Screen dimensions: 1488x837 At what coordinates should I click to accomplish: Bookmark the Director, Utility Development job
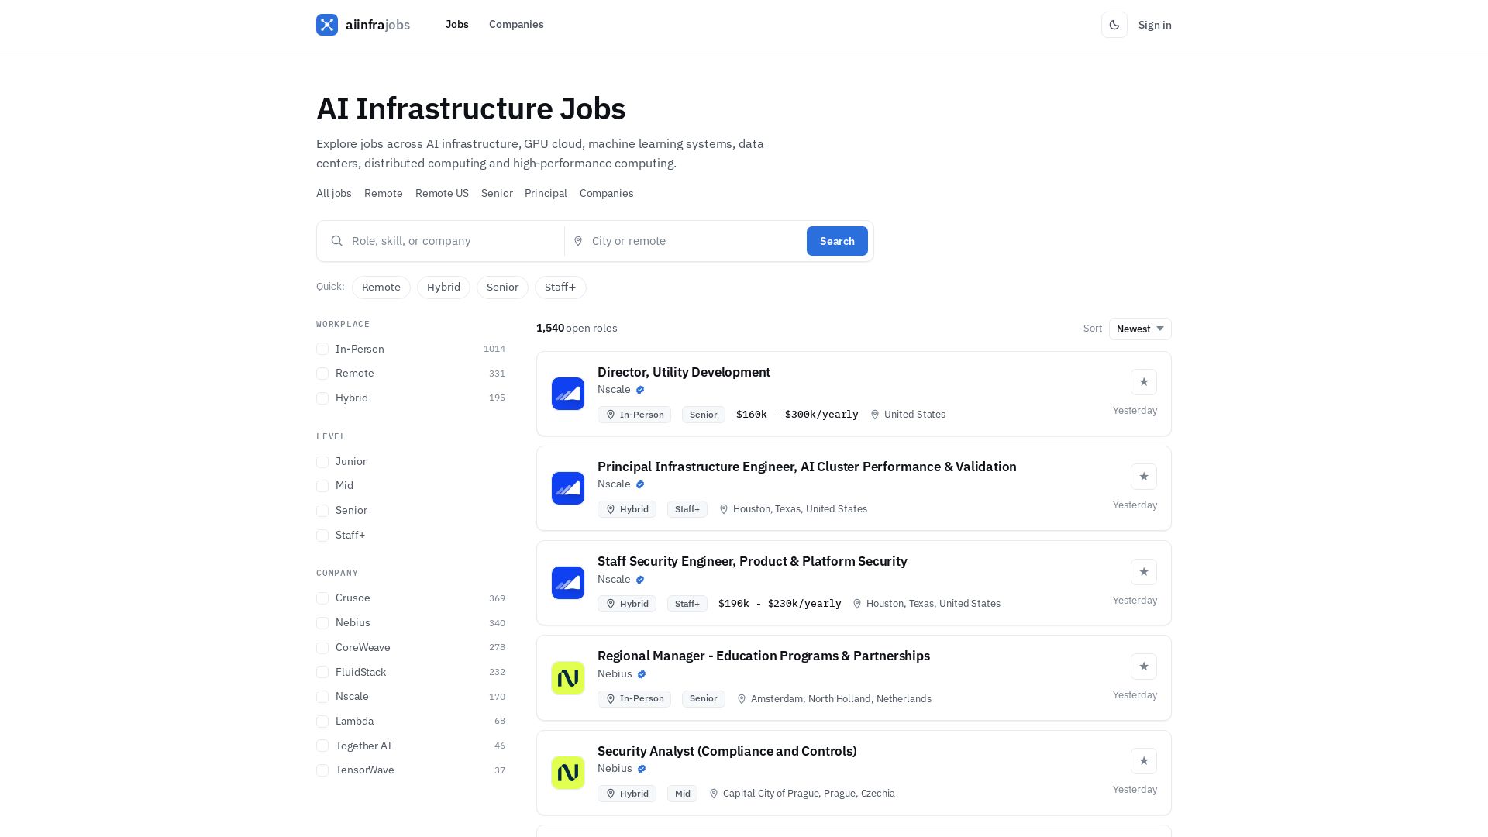click(x=1144, y=382)
